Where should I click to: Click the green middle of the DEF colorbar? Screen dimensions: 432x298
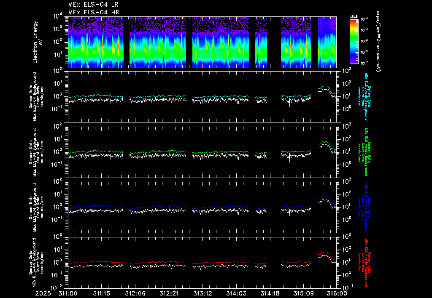click(354, 37)
